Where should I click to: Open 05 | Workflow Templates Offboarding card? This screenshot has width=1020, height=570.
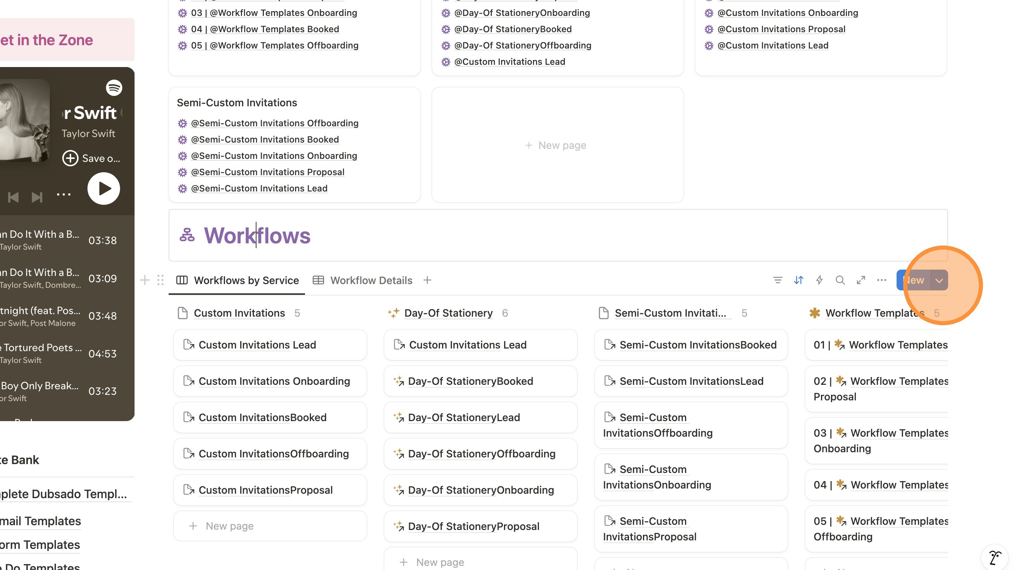pos(877,529)
